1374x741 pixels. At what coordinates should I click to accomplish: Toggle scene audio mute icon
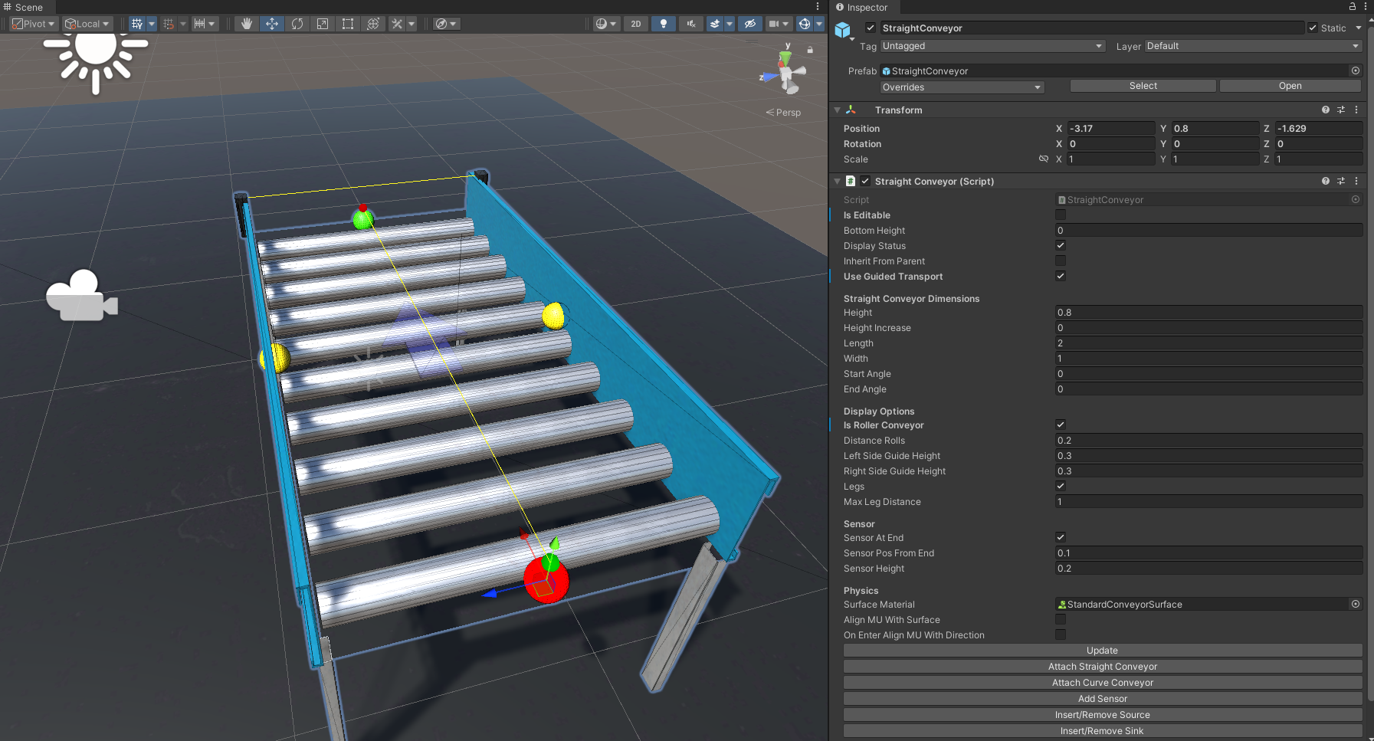pos(690,24)
